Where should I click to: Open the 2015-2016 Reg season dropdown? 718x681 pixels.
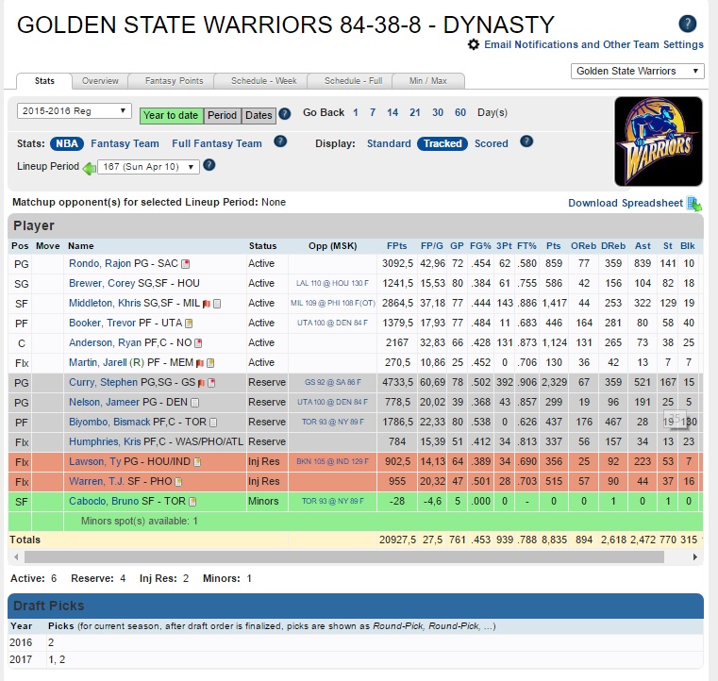[75, 110]
